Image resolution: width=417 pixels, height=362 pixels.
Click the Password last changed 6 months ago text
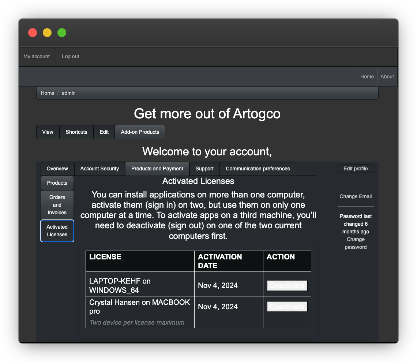pos(356,224)
